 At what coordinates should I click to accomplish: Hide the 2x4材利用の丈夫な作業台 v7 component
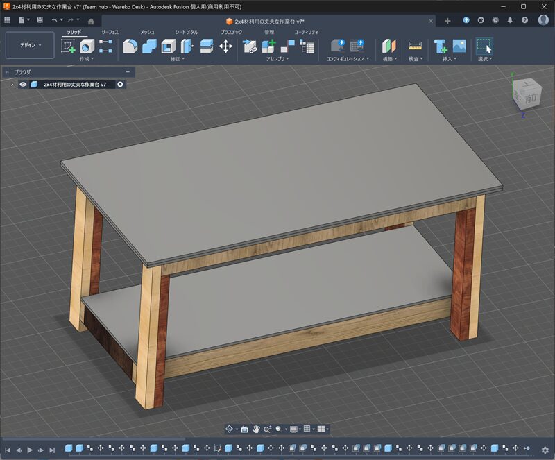coord(23,84)
